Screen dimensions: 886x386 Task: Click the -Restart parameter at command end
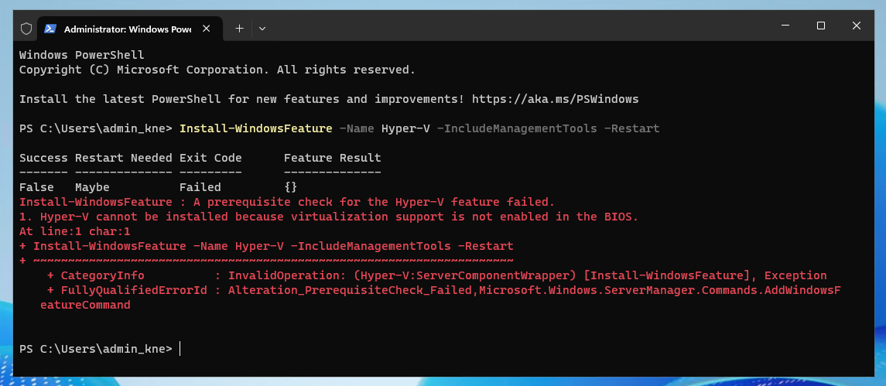(631, 128)
